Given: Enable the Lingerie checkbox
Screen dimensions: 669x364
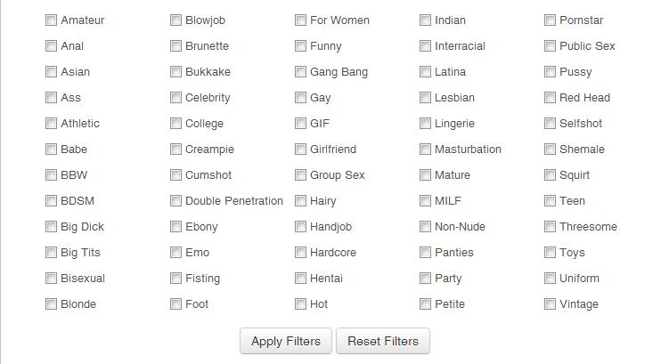Looking at the screenshot, I should click(x=425, y=124).
